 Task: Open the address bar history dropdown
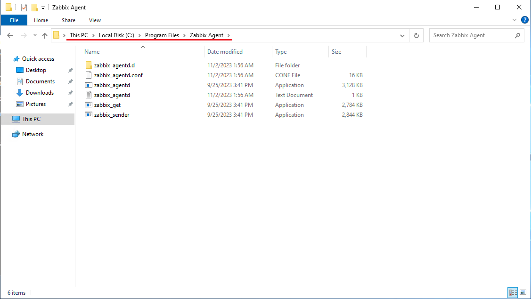pos(402,36)
